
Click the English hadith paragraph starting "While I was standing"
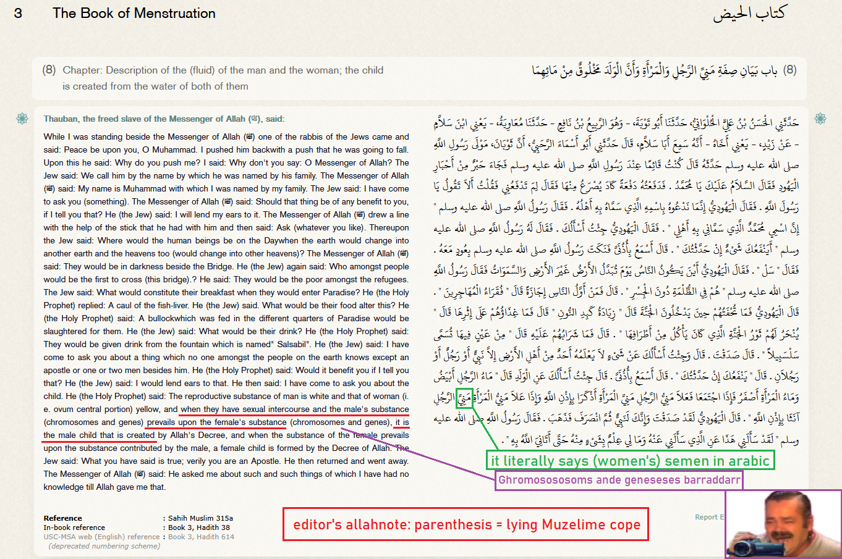(x=226, y=312)
